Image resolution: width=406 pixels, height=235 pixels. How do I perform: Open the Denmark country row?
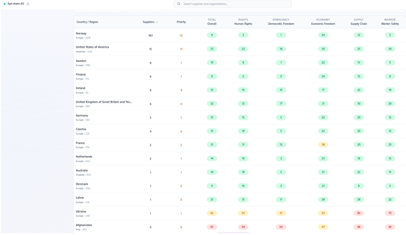(x=240, y=186)
